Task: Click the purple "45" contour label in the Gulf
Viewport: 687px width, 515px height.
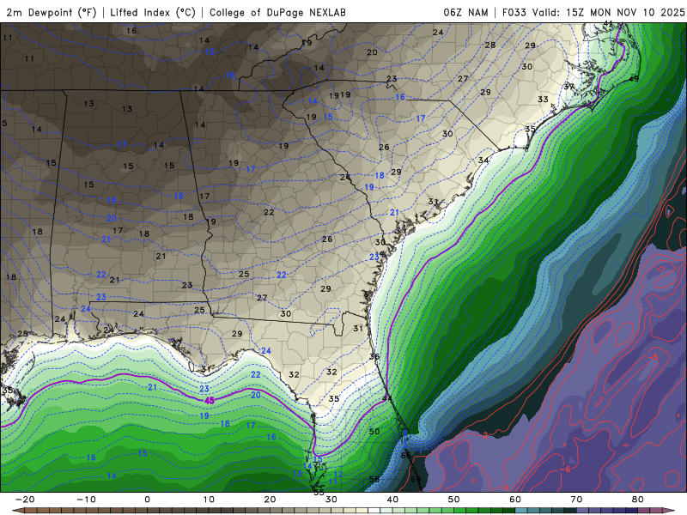Action: 210,400
